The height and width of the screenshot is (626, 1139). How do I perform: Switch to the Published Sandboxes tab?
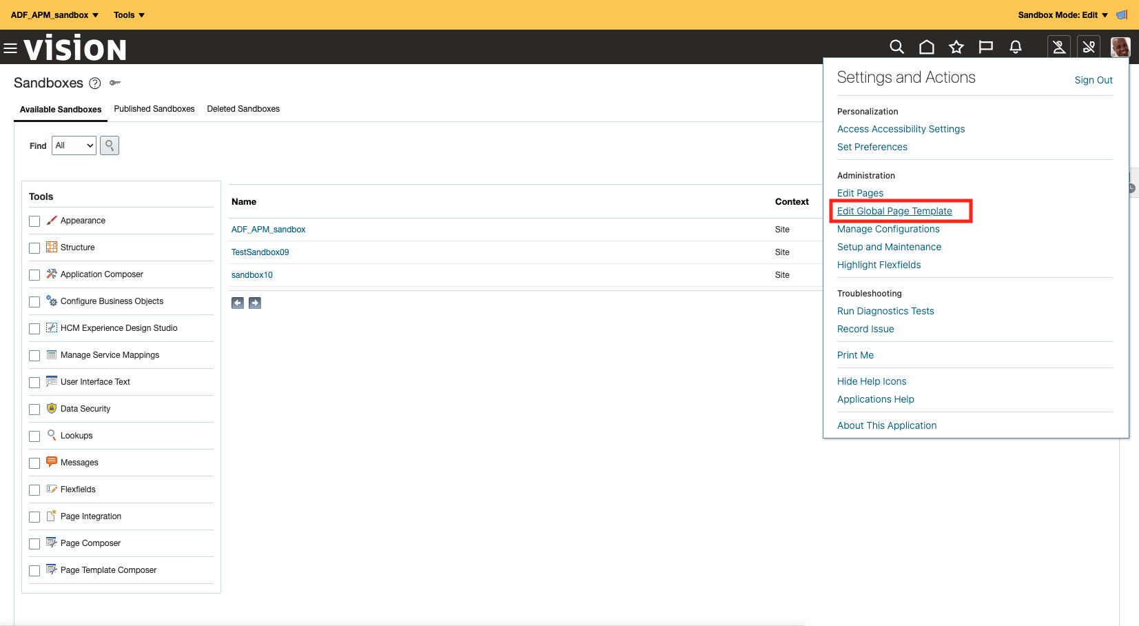click(x=154, y=109)
